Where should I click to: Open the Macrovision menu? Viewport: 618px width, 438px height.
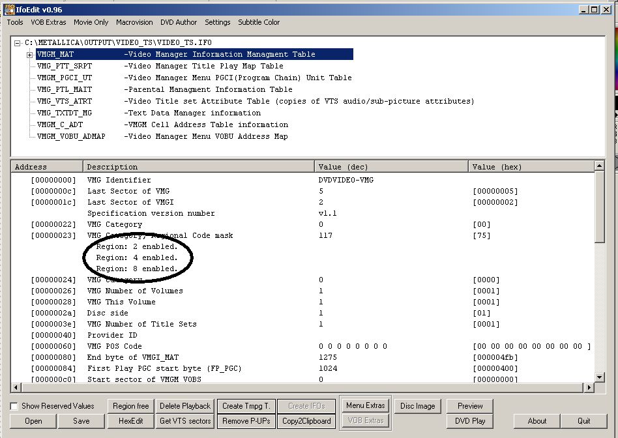tap(134, 22)
